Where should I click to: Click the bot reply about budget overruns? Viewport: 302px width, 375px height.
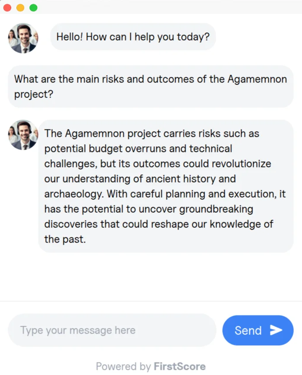coord(166,186)
